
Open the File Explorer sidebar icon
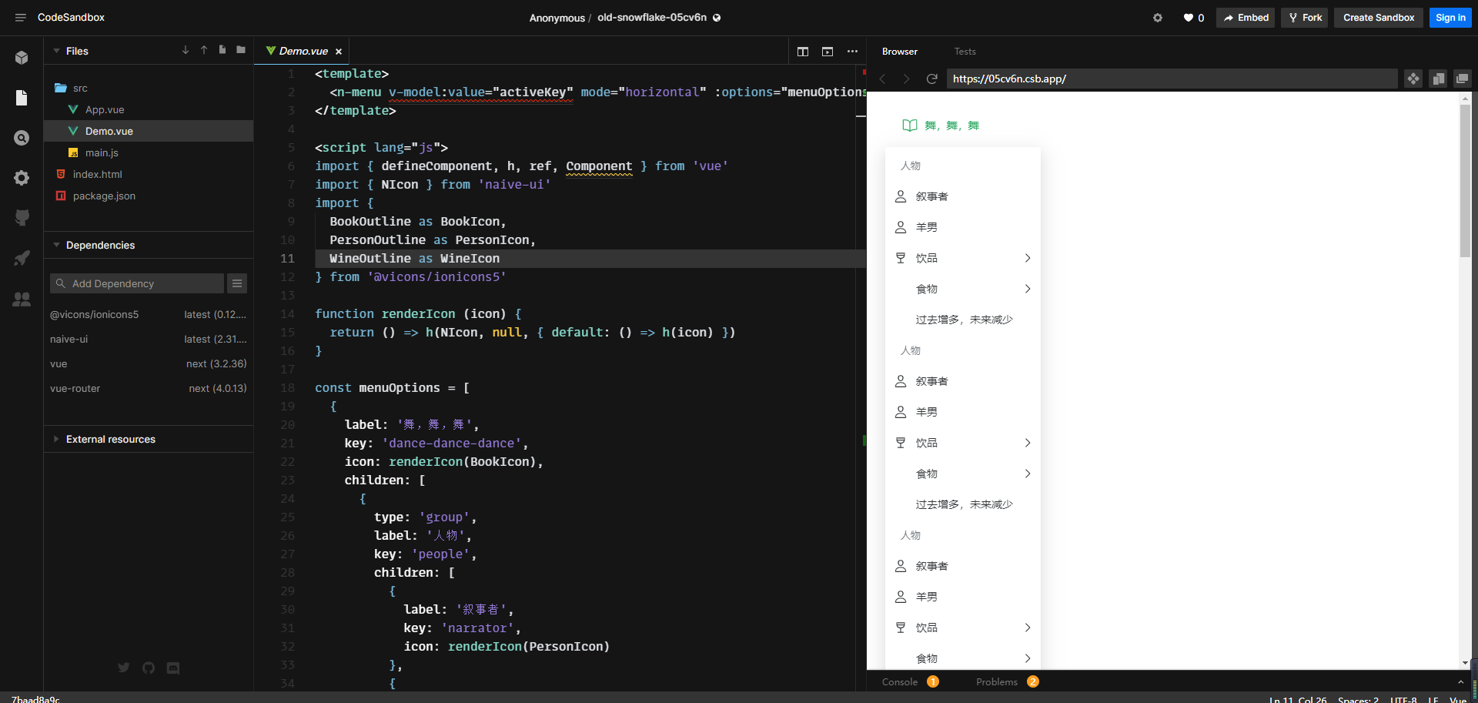tap(22, 98)
